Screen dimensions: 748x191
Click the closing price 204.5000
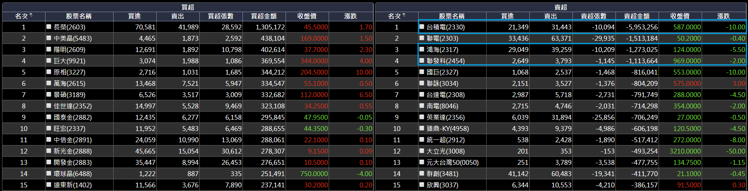pyautogui.click(x=314, y=72)
